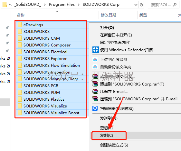181x151 pixels.
Task: Click the refresh icon in address bar
Action: (x=141, y=5)
